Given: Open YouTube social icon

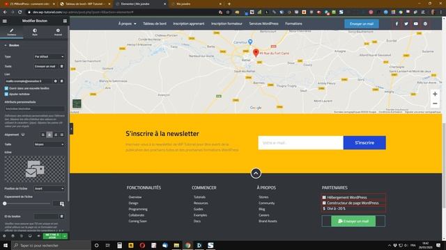Looking at the screenshot, I should coord(416,24).
